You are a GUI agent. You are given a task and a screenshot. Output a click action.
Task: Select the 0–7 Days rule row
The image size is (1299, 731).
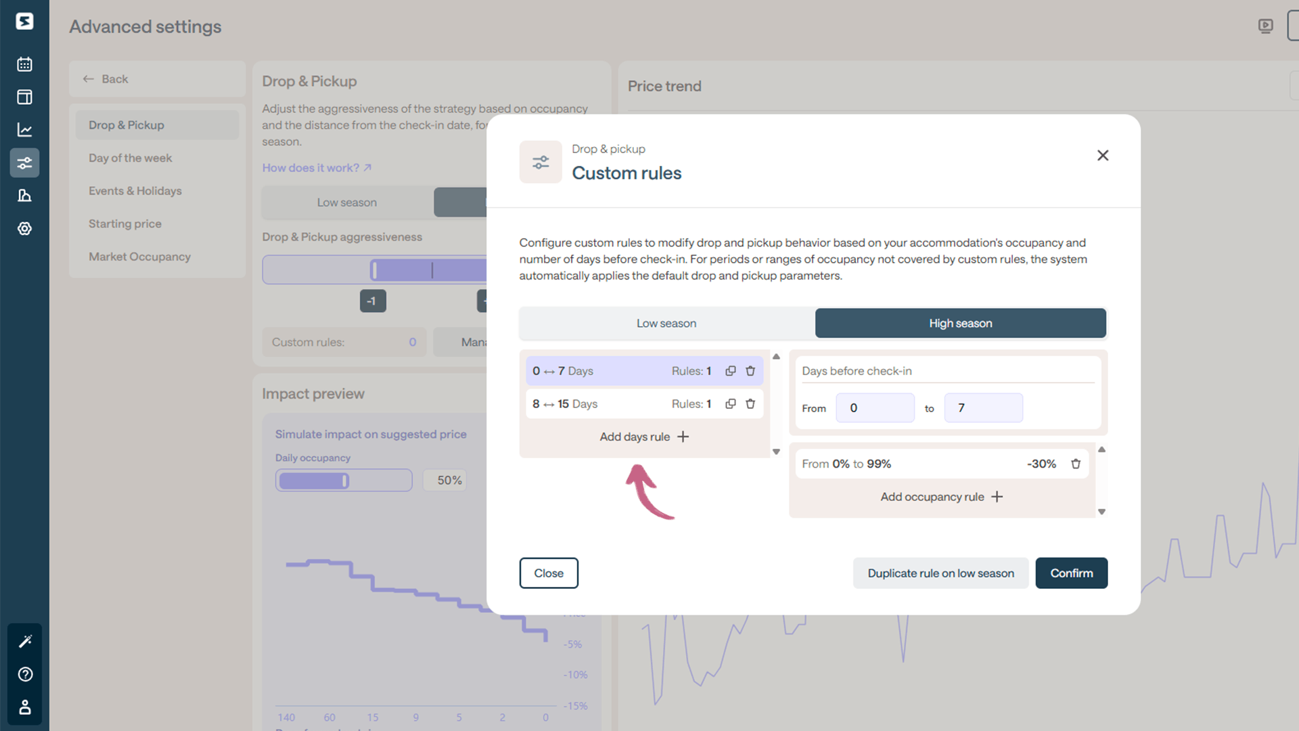[x=644, y=371]
